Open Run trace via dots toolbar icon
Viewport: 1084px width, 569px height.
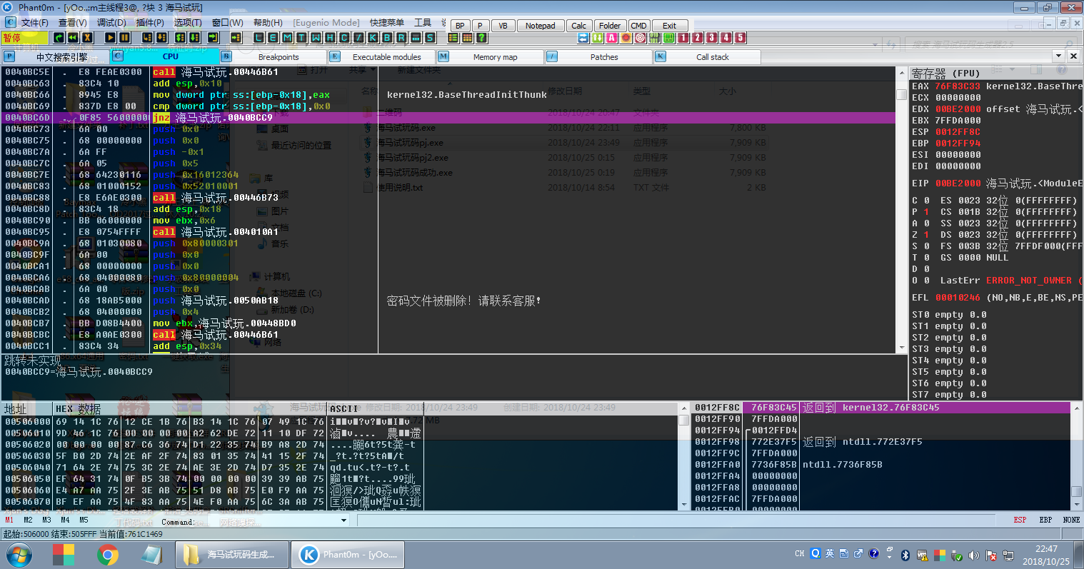click(x=416, y=37)
